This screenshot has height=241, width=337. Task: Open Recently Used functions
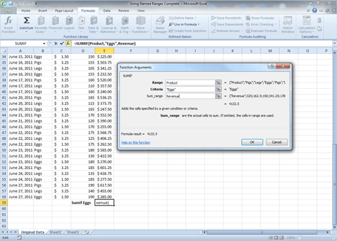click(41, 25)
